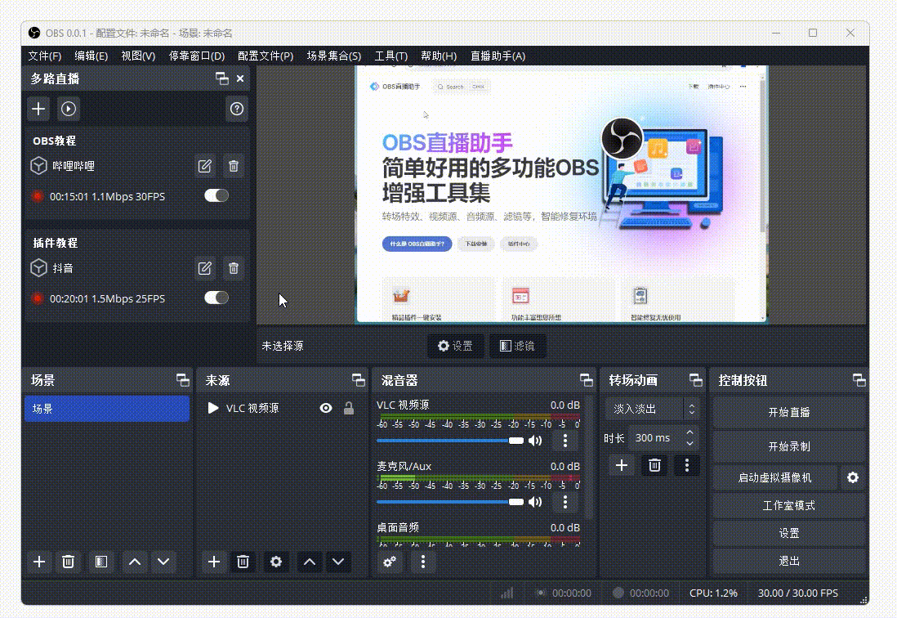Open scene filters icon
This screenshot has height=618, width=897.
point(101,562)
